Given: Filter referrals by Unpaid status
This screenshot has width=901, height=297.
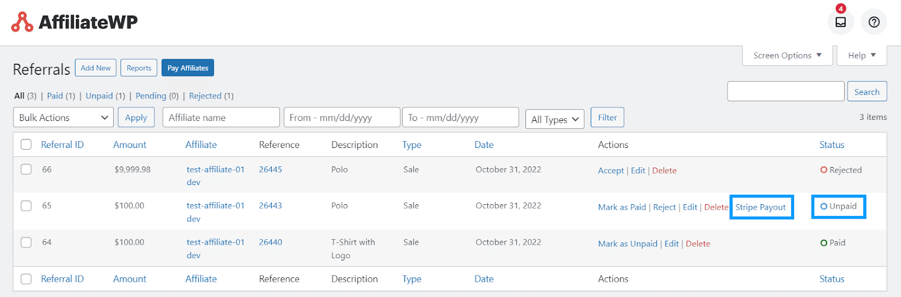Looking at the screenshot, I should pos(99,96).
